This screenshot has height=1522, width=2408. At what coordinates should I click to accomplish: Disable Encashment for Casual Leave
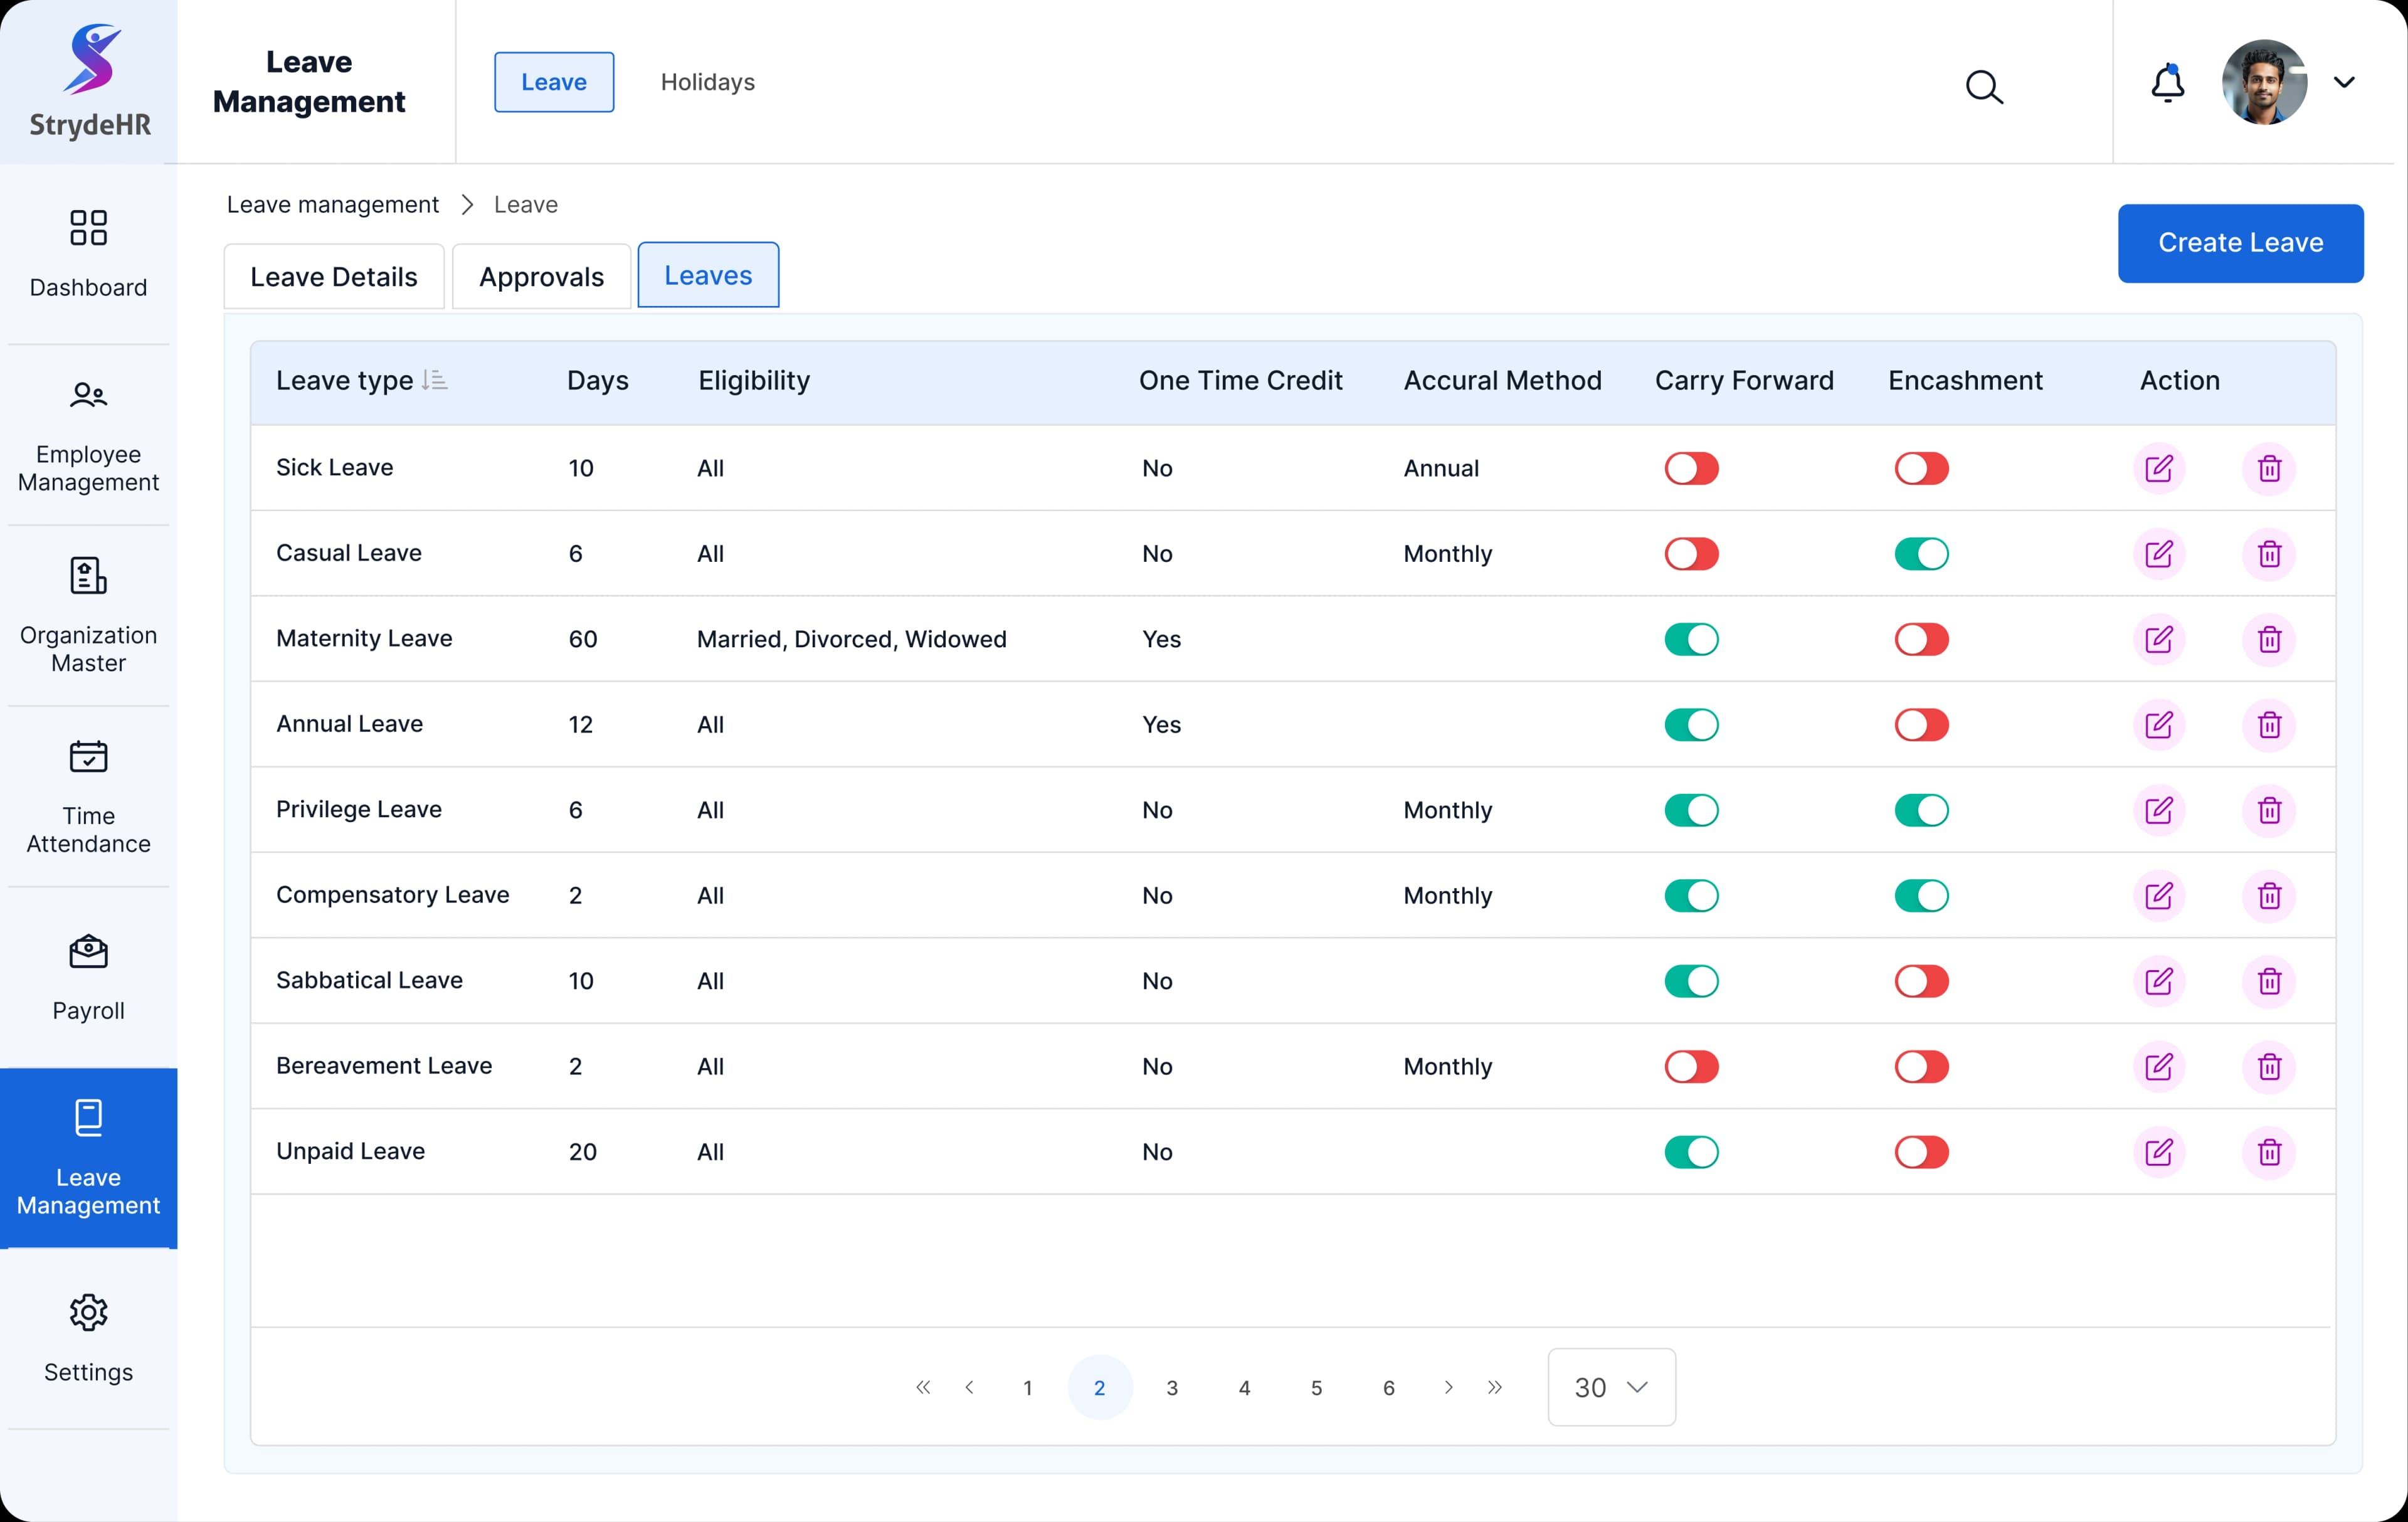coord(1921,554)
